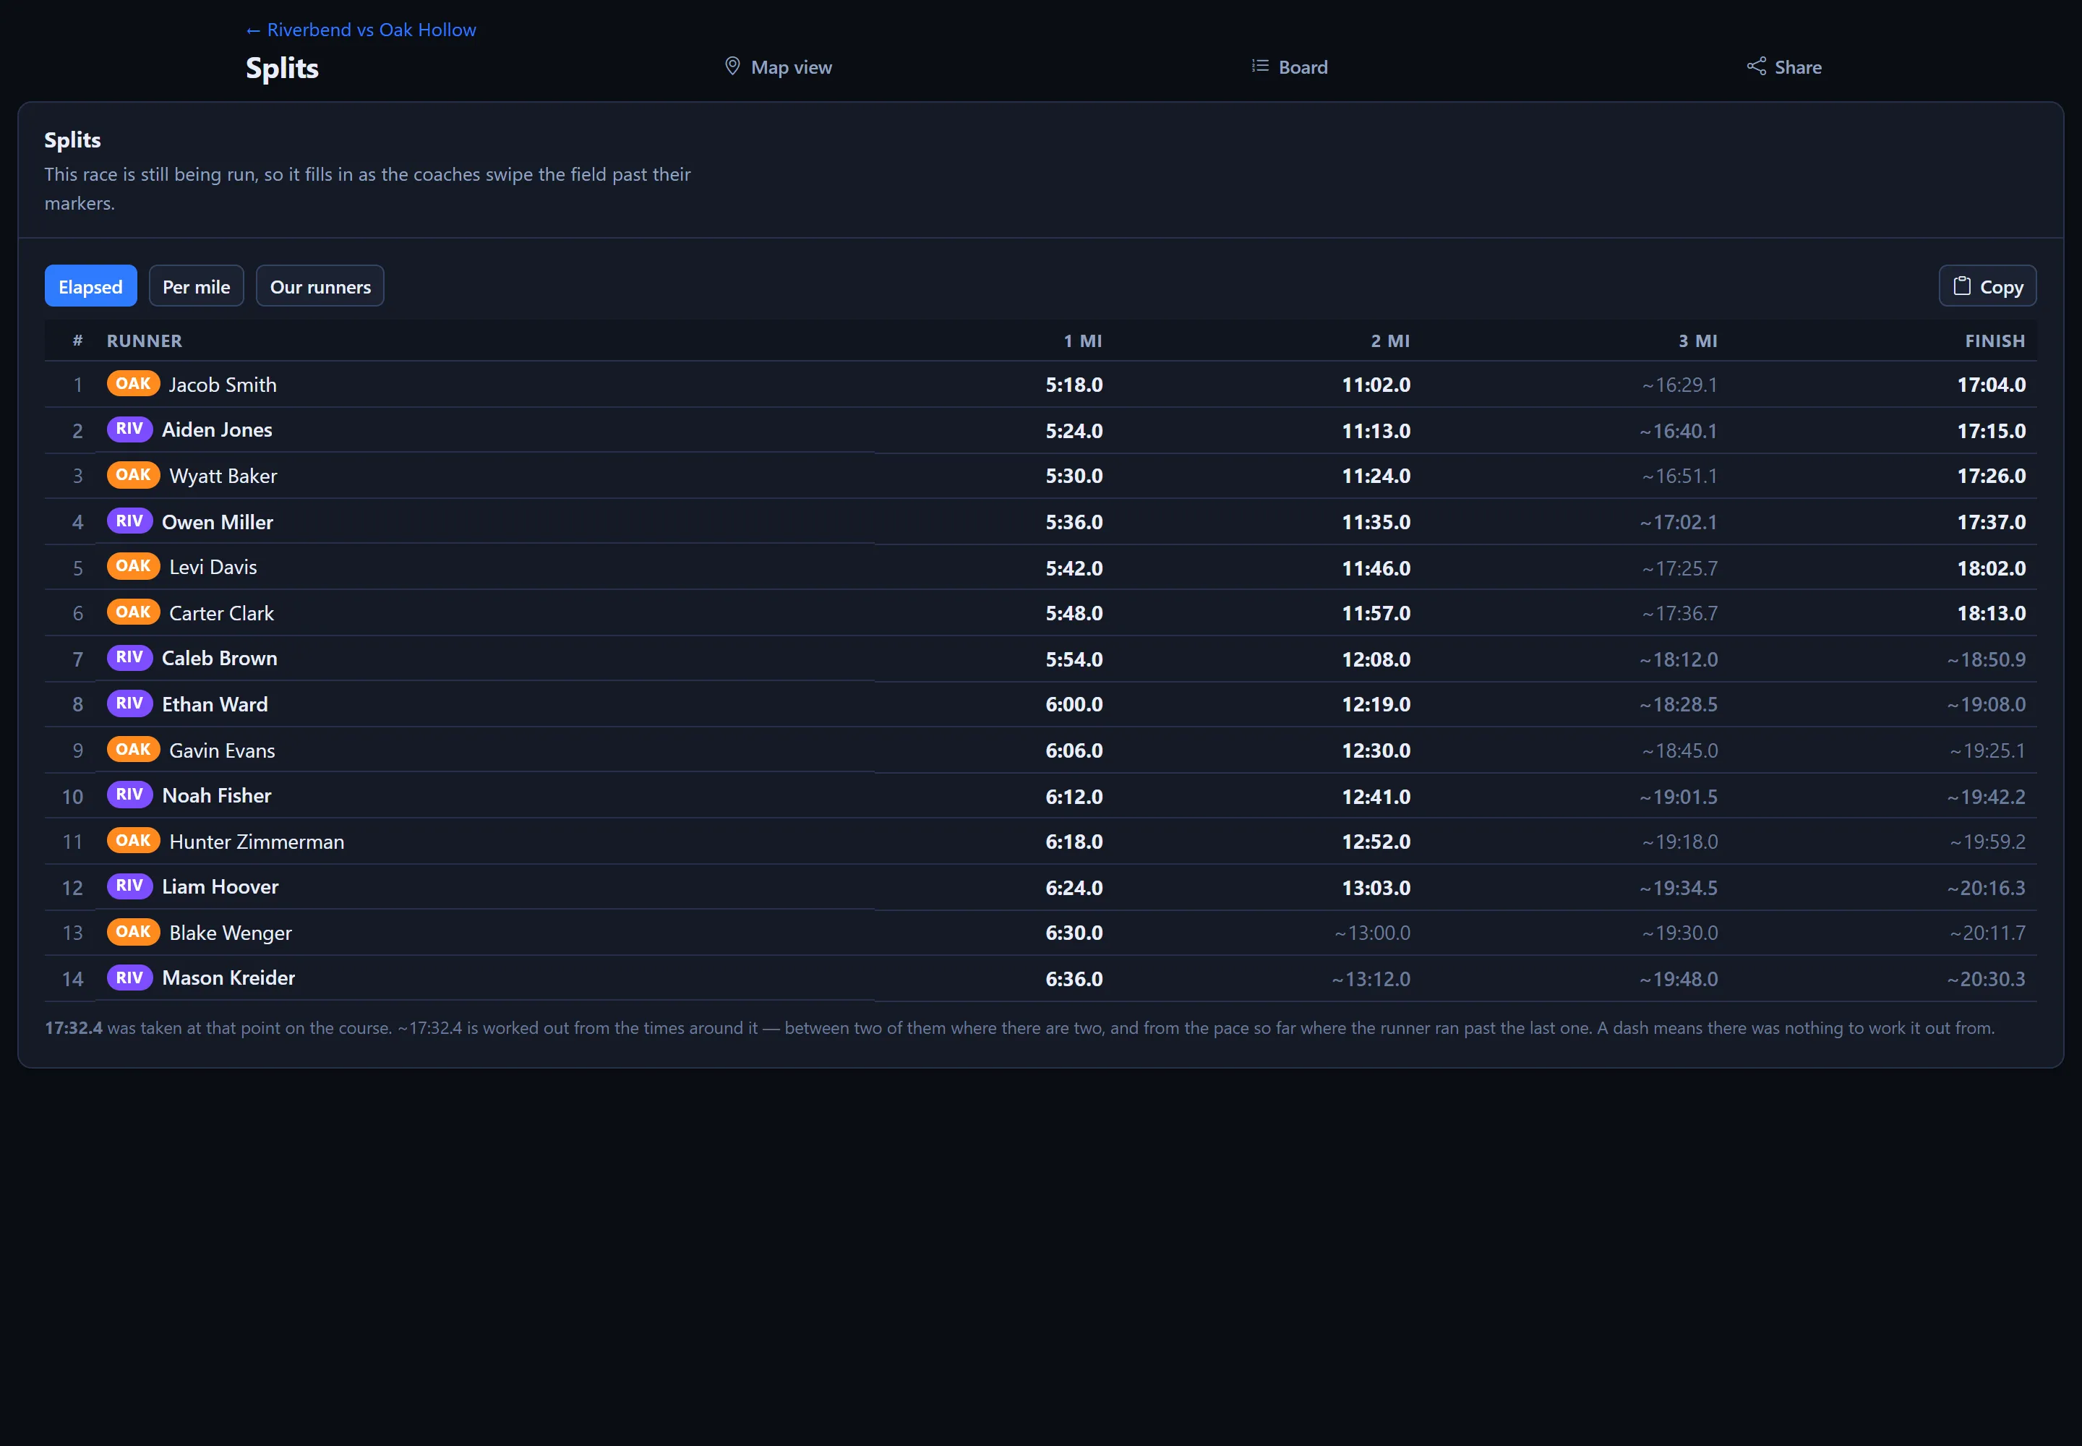This screenshot has height=1446, width=2082.
Task: Click the Share button label
Action: (x=1797, y=67)
